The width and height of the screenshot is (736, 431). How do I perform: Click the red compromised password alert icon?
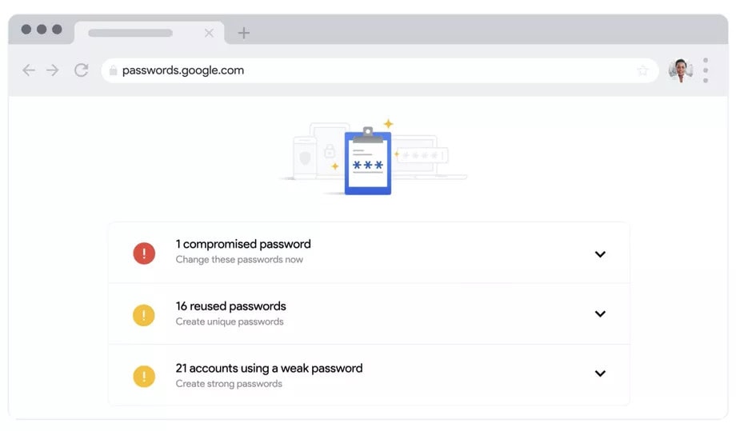pyautogui.click(x=144, y=253)
